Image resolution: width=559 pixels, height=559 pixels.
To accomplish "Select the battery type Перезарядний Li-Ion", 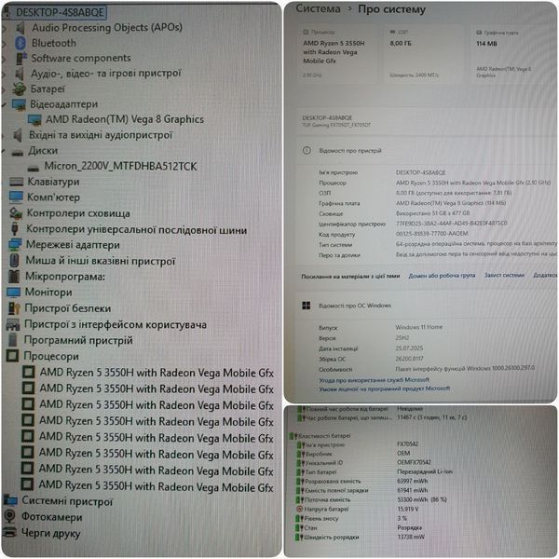I will [x=425, y=471].
